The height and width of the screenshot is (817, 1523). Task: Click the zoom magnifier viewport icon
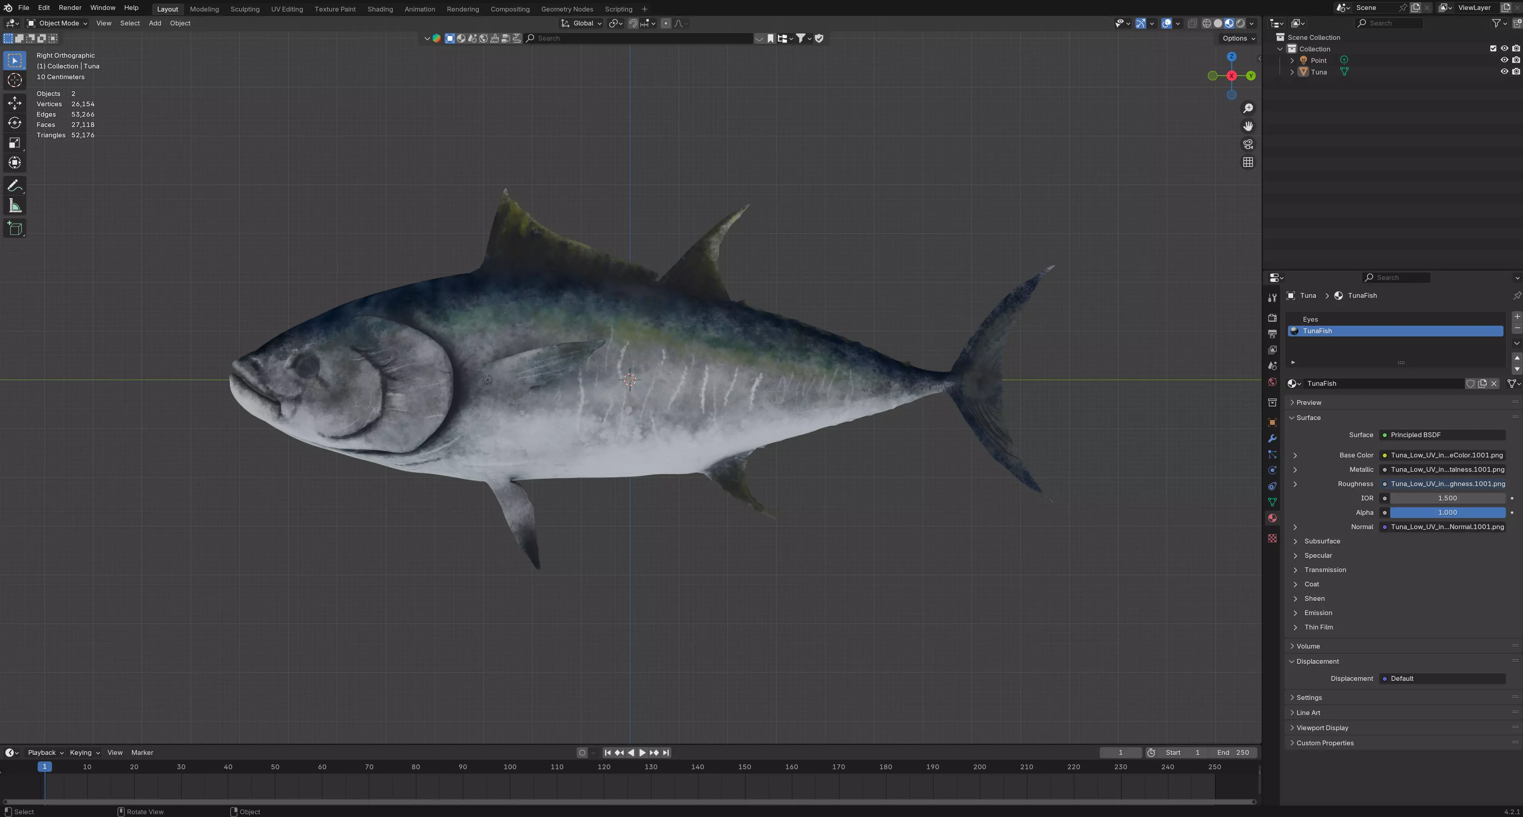pos(1248,108)
